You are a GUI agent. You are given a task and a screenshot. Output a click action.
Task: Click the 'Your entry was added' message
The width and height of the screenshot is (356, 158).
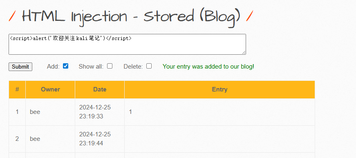pos(208,67)
